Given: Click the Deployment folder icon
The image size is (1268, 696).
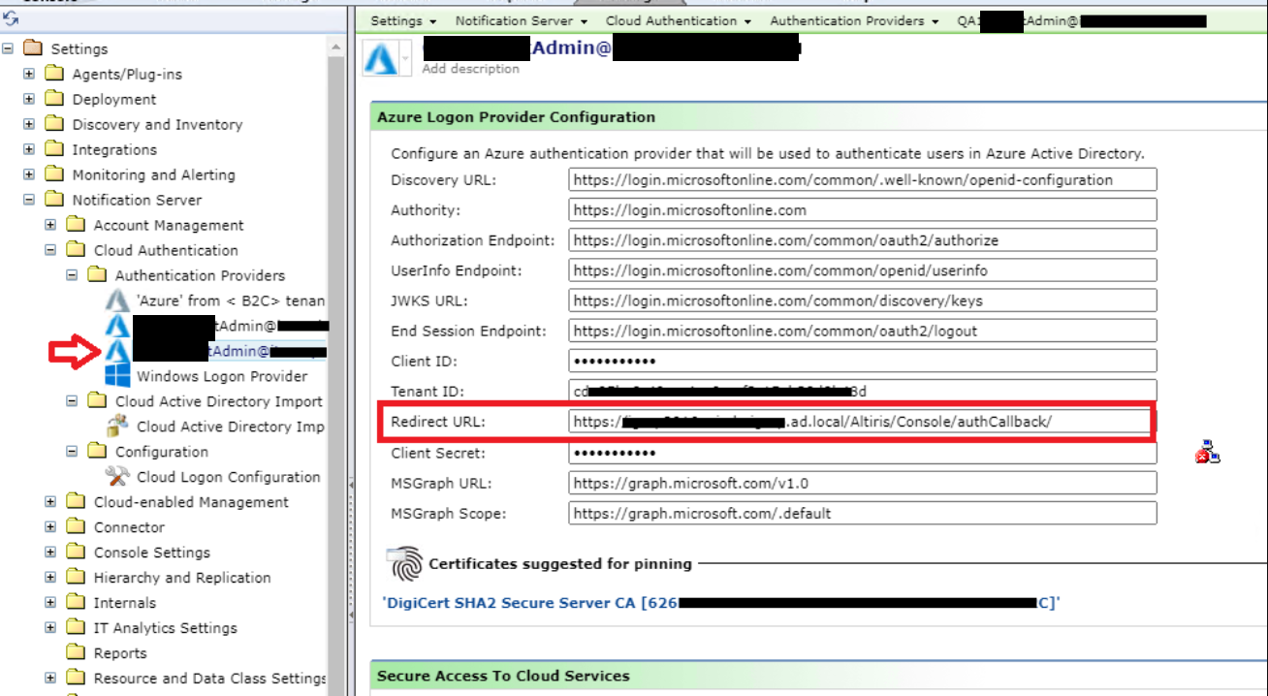Looking at the screenshot, I should (54, 99).
